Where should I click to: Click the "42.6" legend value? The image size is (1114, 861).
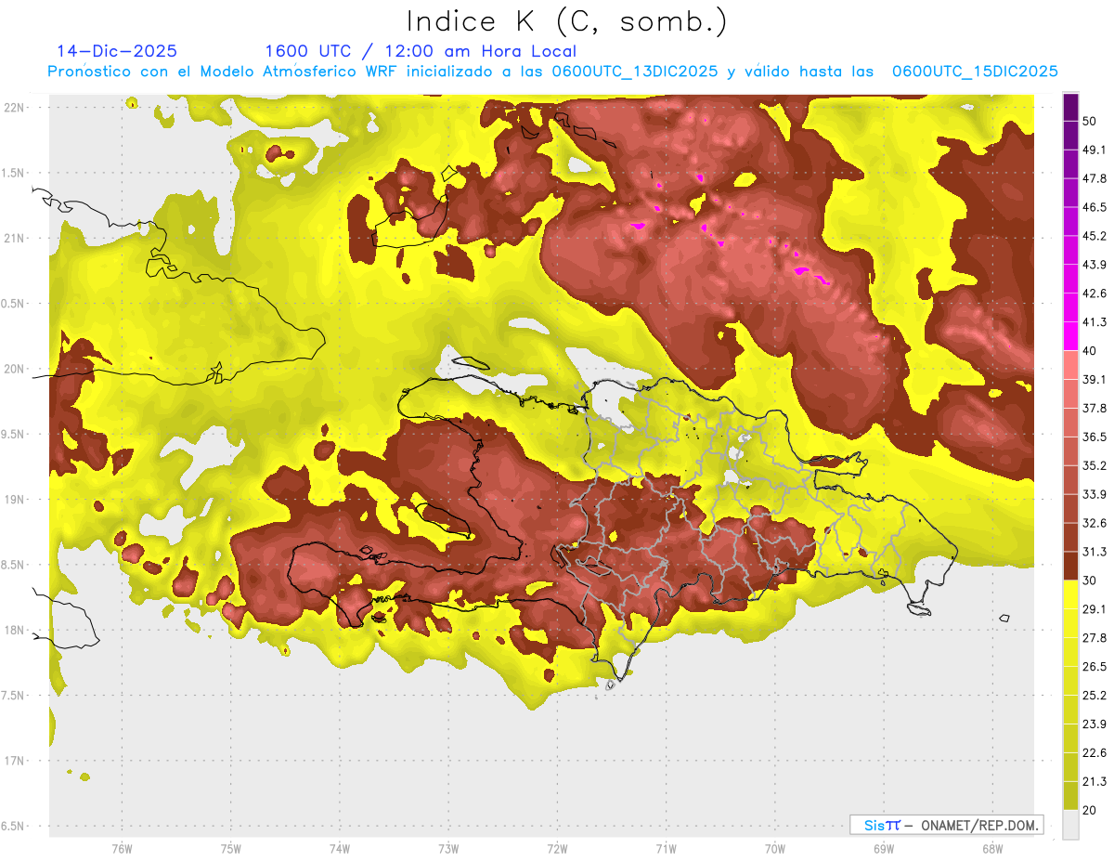point(1095,294)
